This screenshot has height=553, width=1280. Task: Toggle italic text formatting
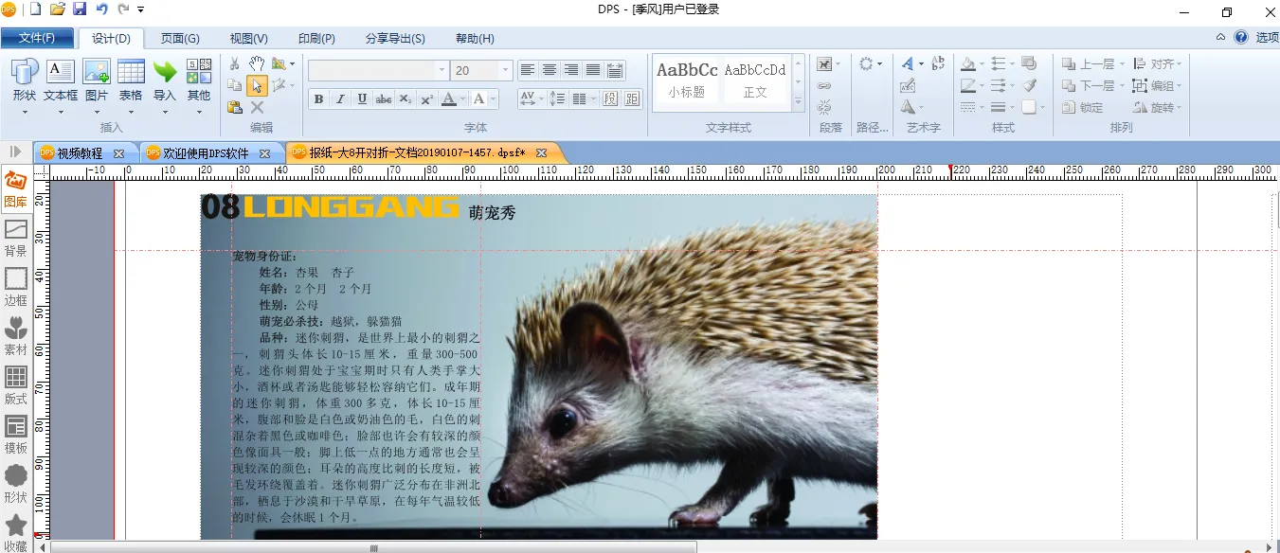(x=340, y=99)
